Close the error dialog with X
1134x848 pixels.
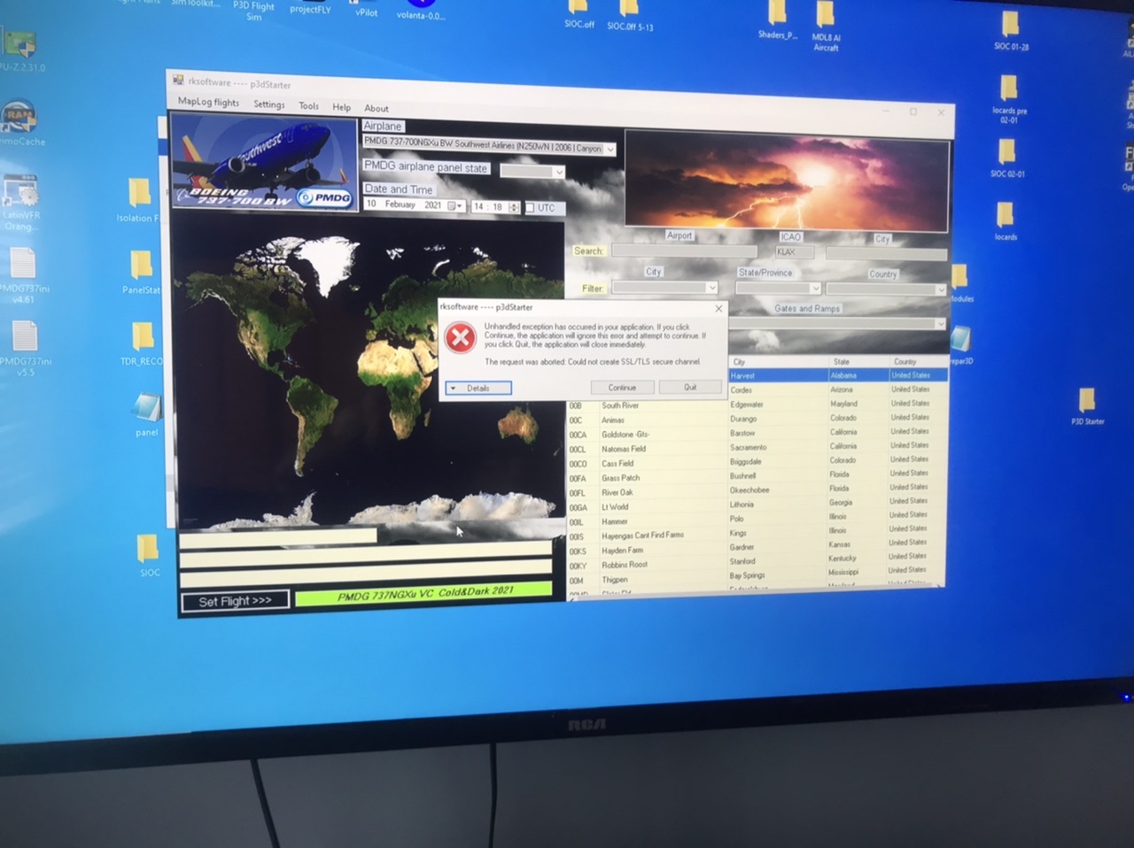tap(718, 308)
